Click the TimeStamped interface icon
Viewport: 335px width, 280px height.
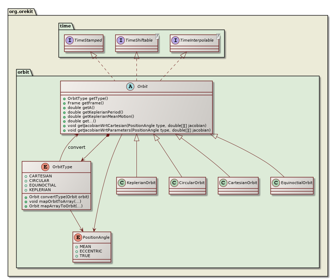pyautogui.click(x=69, y=40)
